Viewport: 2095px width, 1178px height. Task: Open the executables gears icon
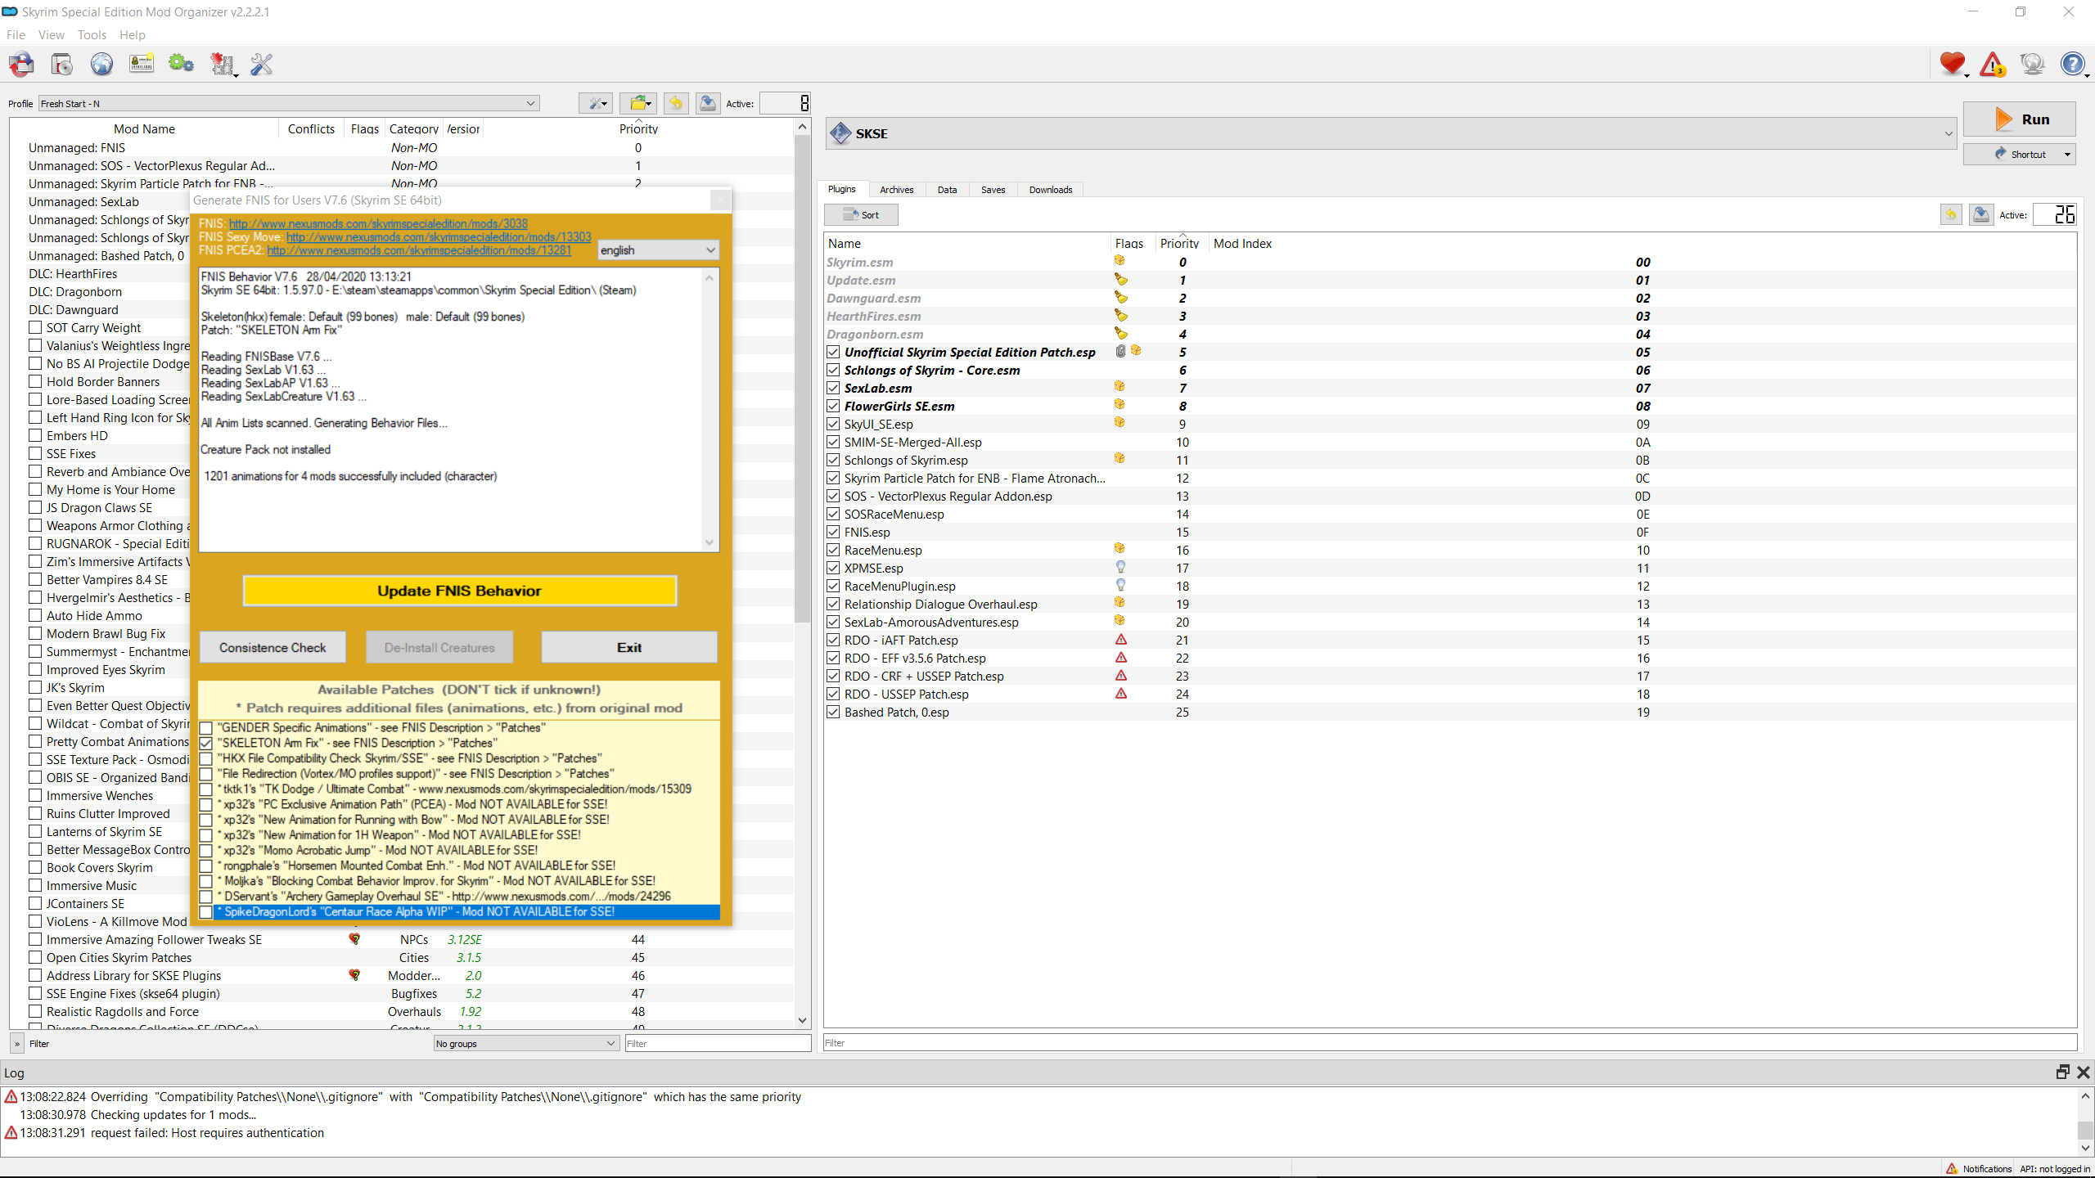tap(181, 64)
